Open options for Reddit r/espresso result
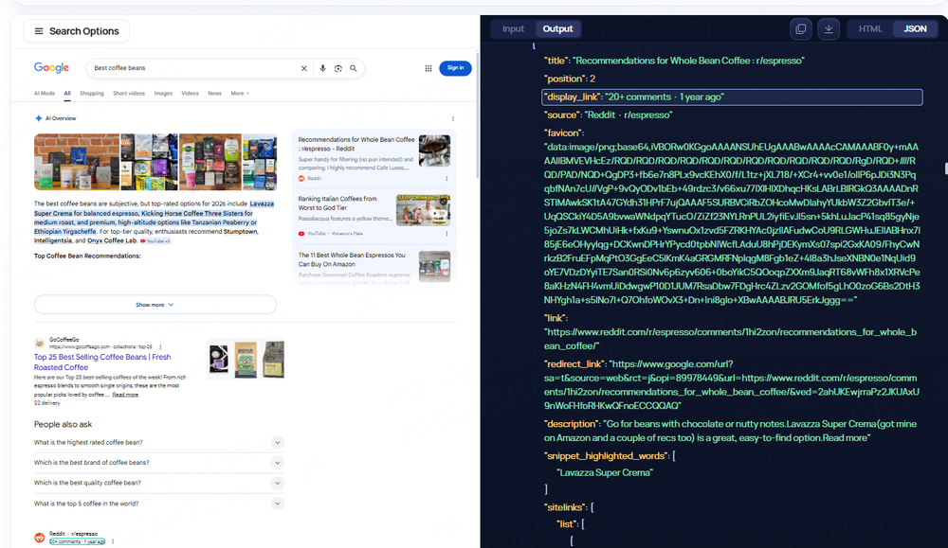Viewport: 948px width, 548px height. pyautogui.click(x=113, y=541)
